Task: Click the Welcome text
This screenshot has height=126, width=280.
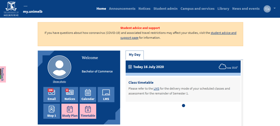Action: pyautogui.click(x=90, y=58)
